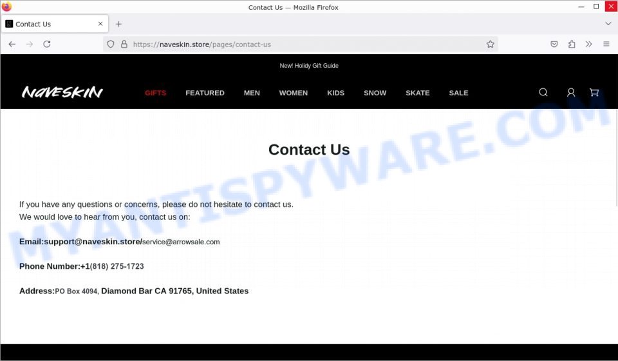This screenshot has width=618, height=361.
Task: Click the Holidy Gift Guide announcement
Action: 309,66
